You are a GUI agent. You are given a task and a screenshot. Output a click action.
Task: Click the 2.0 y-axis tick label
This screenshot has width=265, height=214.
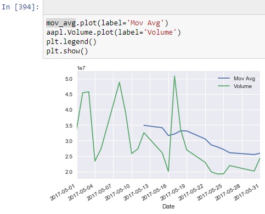tap(69, 172)
